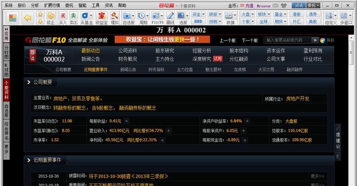Expand the plus beside 同比增长22.31%
Viewport: 357px width, 186px height.
tap(162, 140)
